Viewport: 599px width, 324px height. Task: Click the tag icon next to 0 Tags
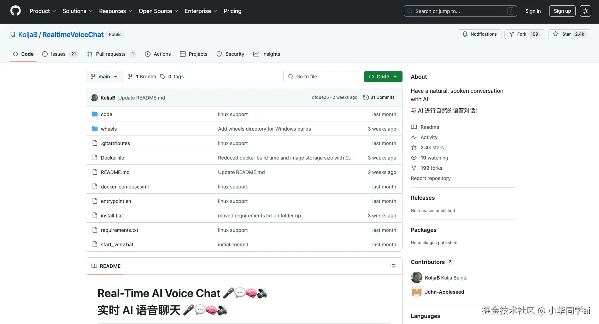(163, 77)
